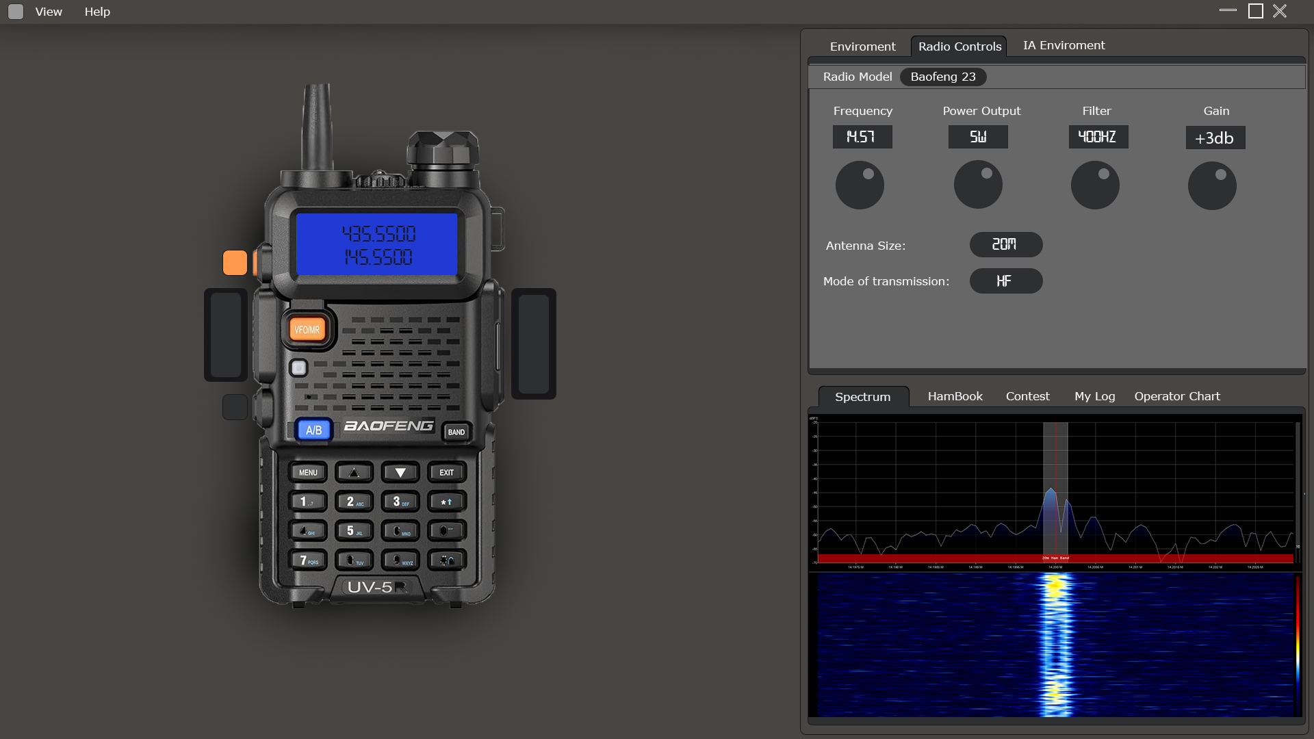
Task: Maximize the application window
Action: 1255,11
